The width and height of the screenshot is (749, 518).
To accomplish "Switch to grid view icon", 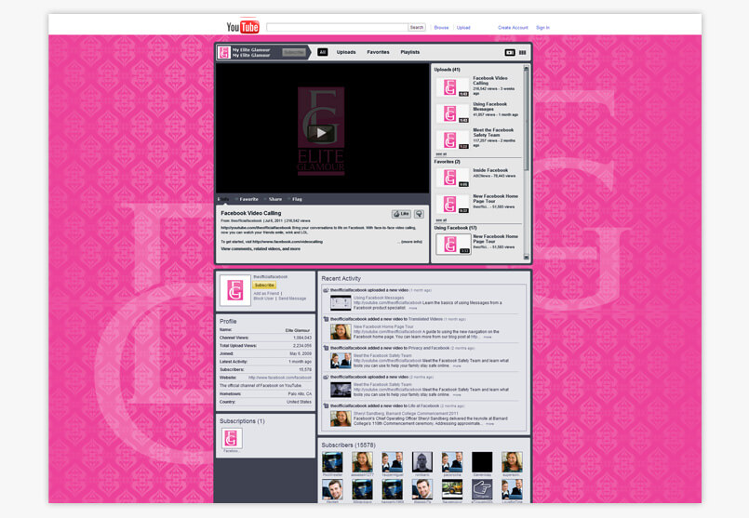I will (x=523, y=52).
